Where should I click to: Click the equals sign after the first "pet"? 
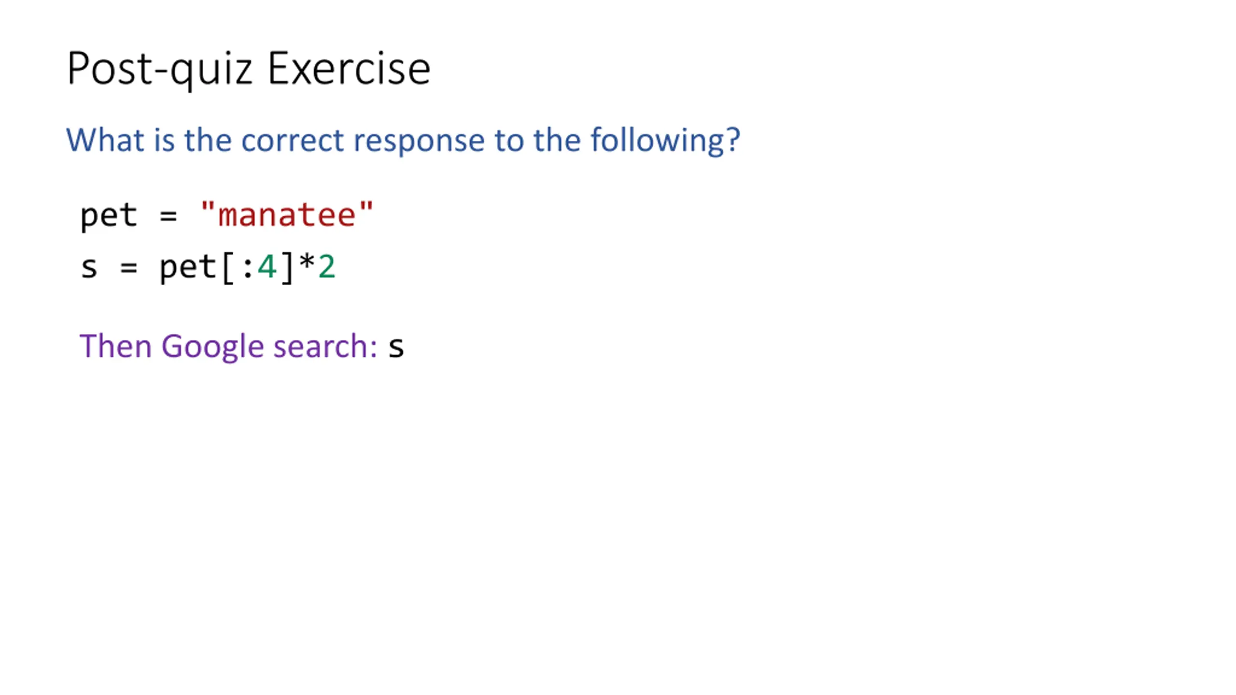[168, 216]
